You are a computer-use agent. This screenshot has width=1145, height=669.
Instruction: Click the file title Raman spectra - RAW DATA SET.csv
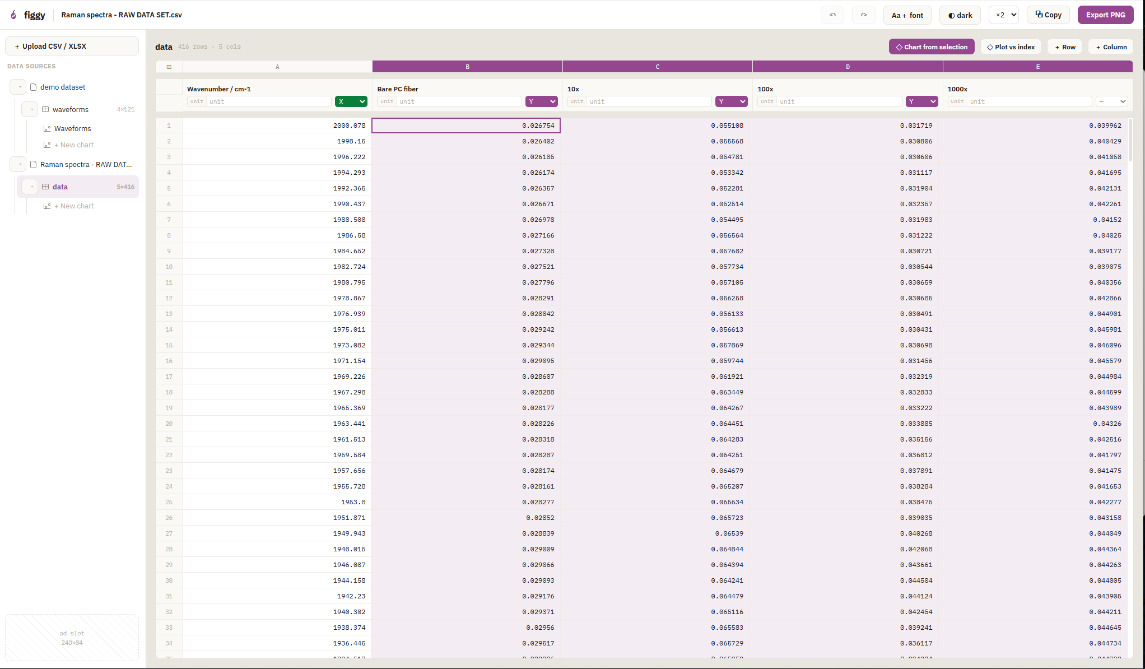122,15
